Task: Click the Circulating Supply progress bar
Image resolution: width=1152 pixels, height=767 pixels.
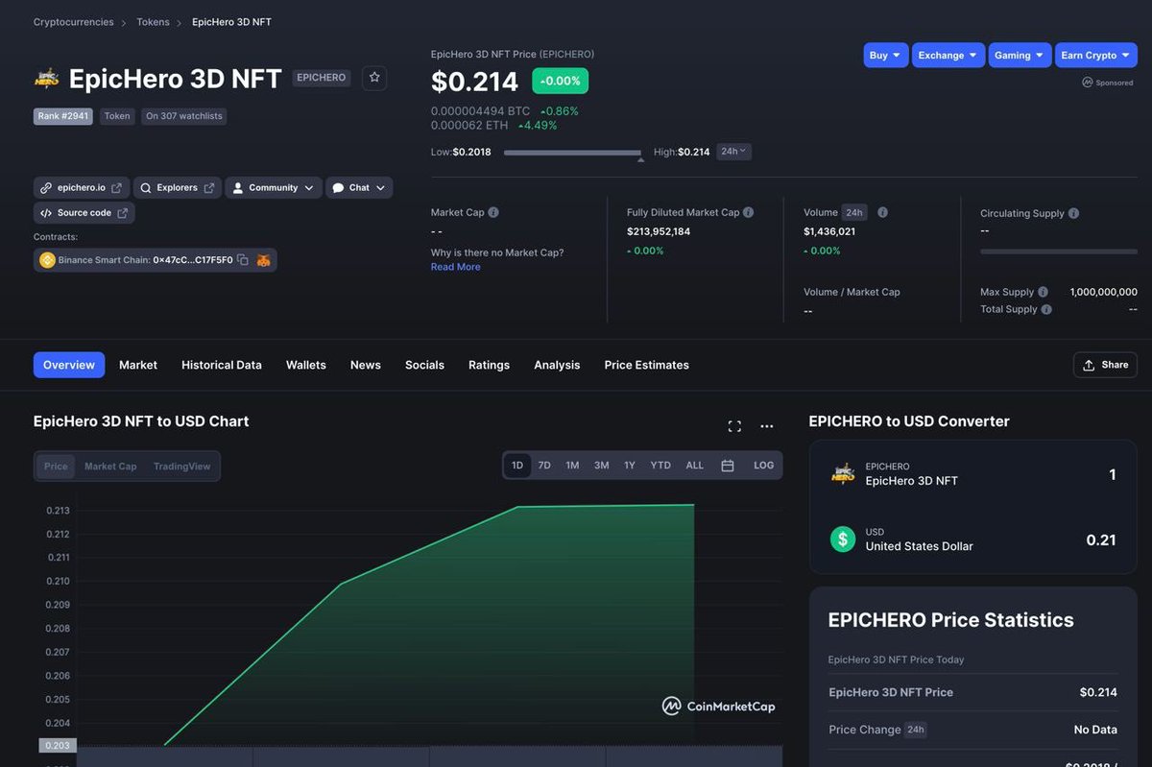Action: point(1059,252)
